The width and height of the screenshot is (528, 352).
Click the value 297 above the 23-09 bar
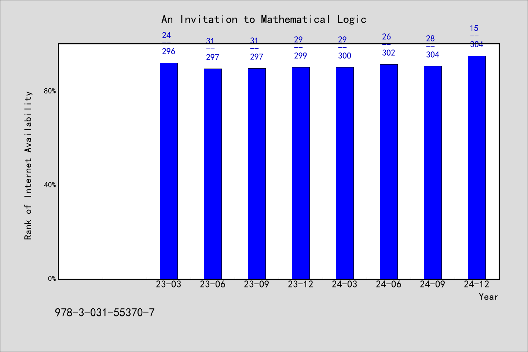[257, 57]
